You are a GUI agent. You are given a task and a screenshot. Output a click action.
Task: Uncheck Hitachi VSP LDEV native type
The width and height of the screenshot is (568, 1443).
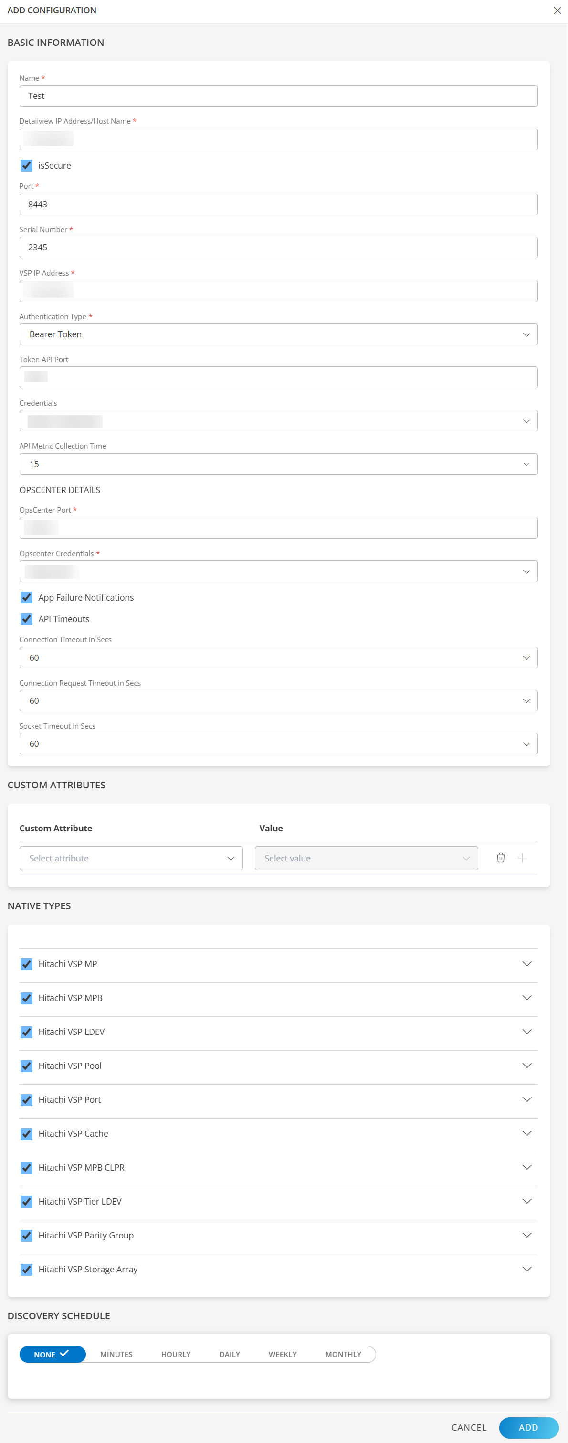[x=26, y=1032]
